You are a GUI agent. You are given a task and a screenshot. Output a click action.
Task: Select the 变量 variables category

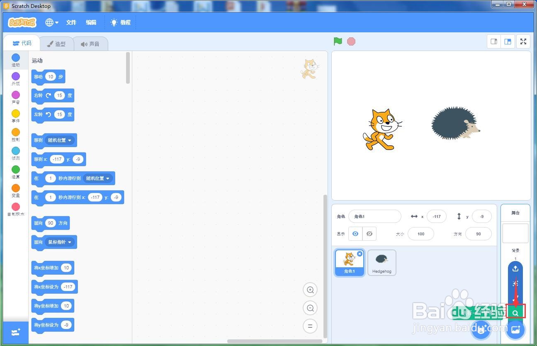[16, 191]
